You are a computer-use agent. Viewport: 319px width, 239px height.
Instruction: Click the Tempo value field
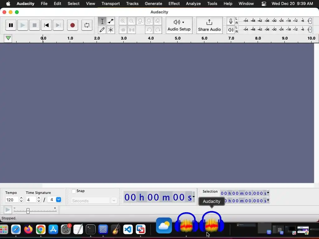pos(12,200)
